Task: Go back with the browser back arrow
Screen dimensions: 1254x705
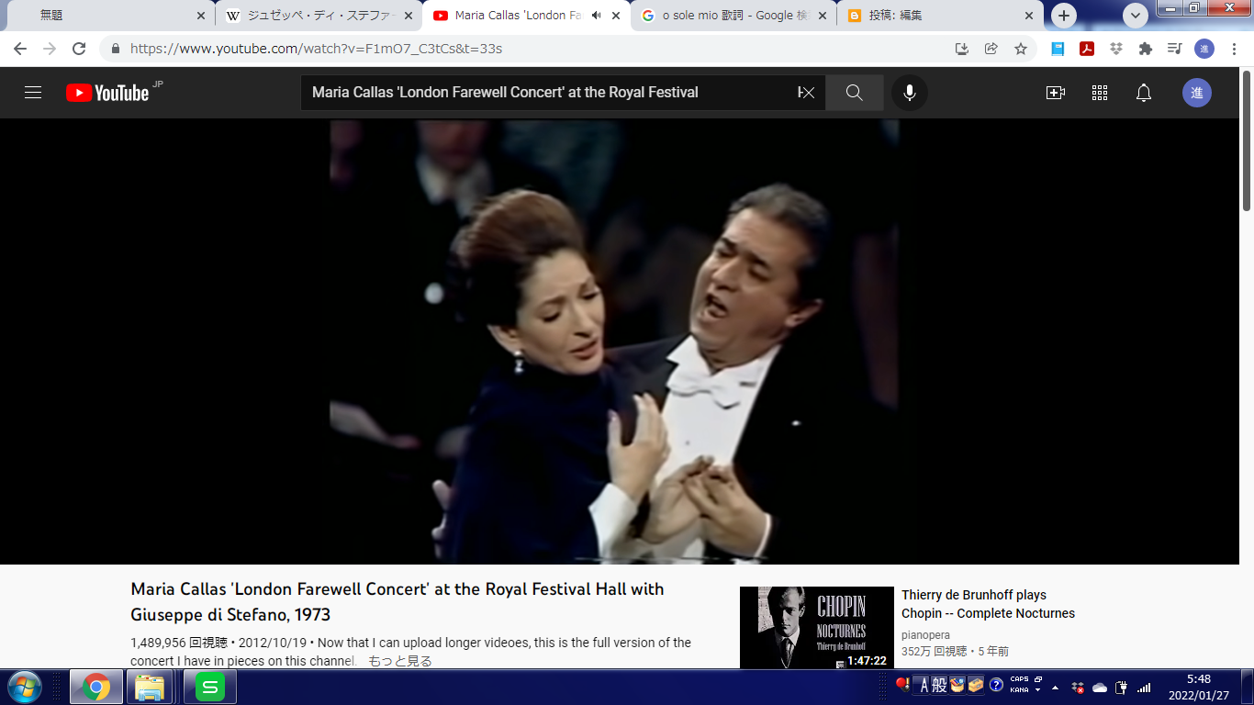Action: point(20,49)
